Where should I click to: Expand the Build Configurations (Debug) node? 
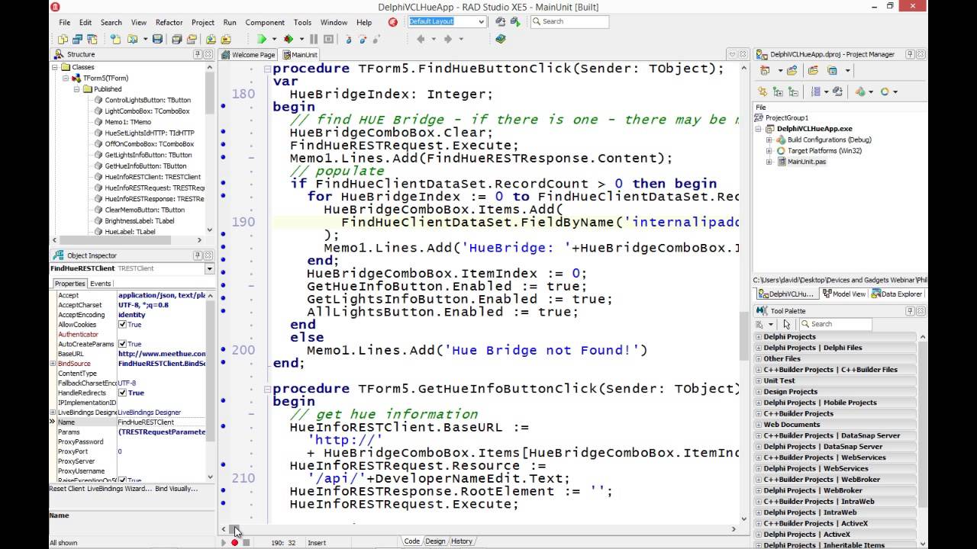tap(769, 140)
